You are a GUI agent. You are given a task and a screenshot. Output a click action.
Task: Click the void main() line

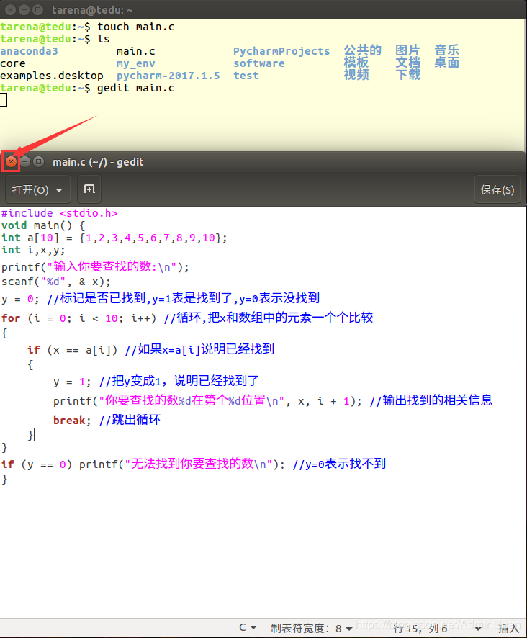(x=43, y=225)
